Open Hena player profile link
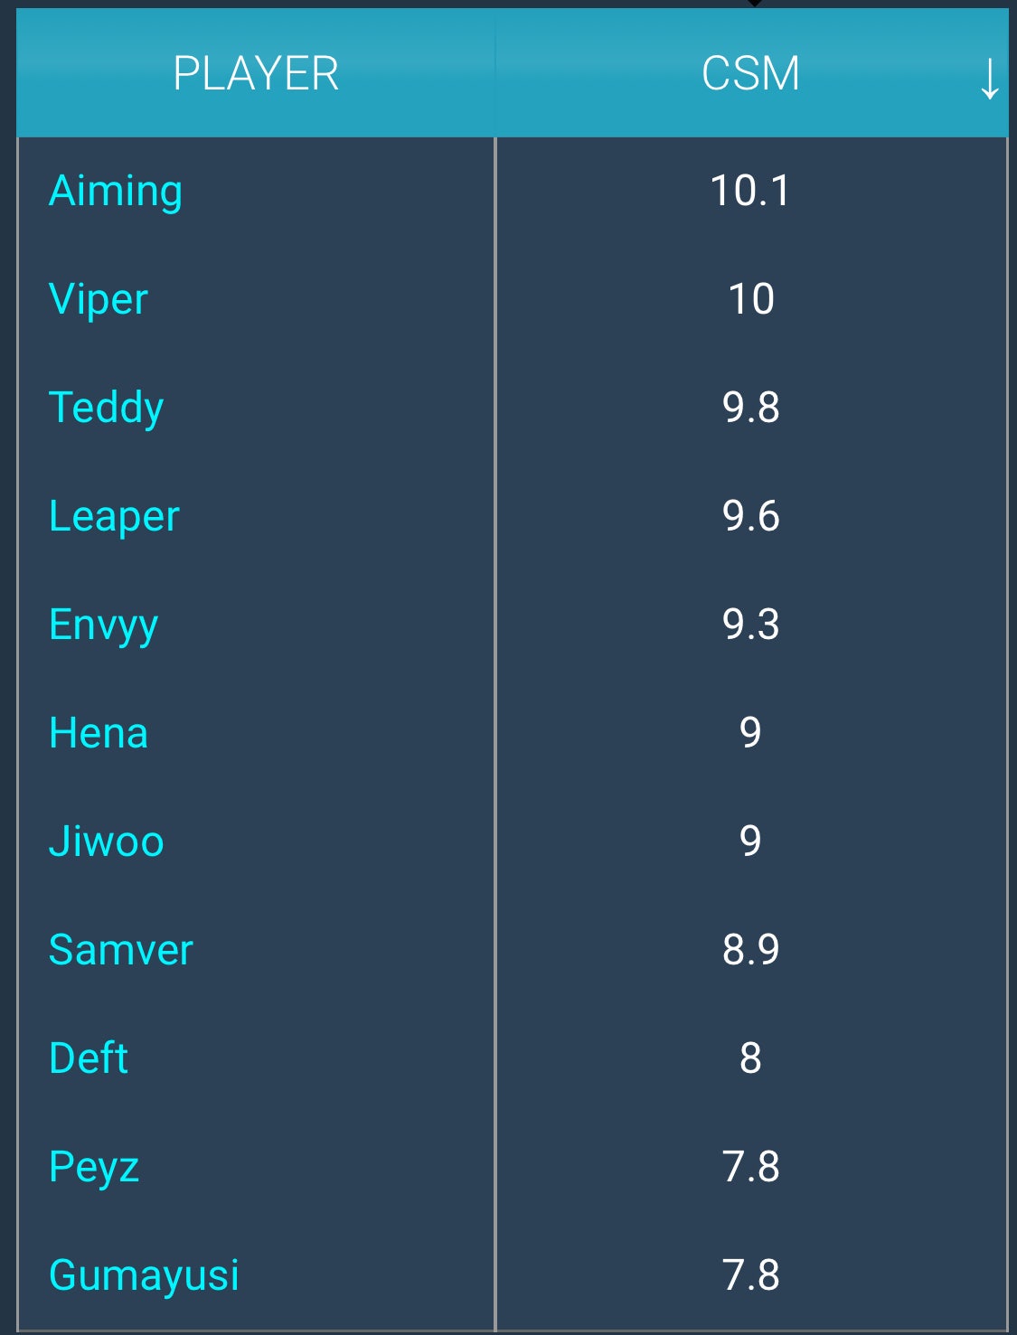Viewport: 1017px width, 1335px height. point(99,732)
